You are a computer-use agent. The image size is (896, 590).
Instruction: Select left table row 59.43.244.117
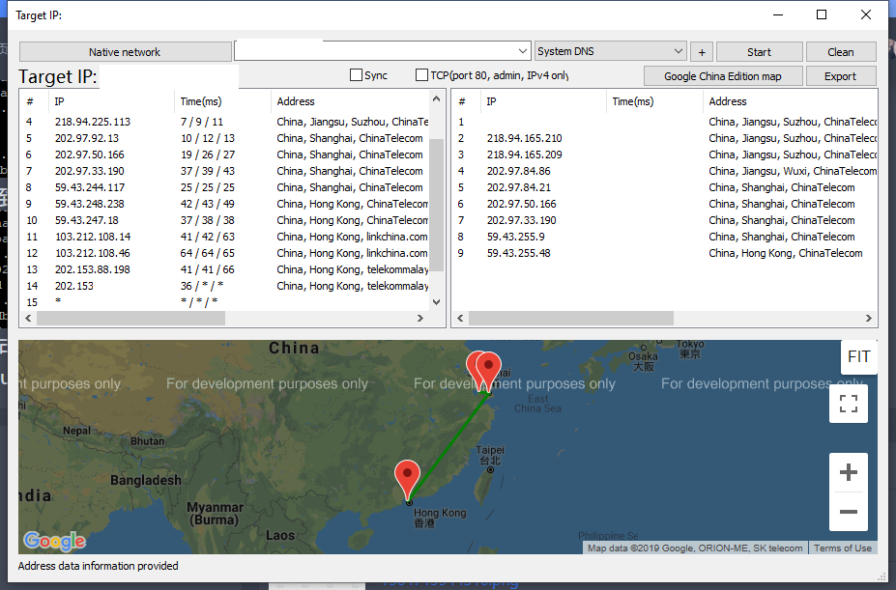click(226, 187)
